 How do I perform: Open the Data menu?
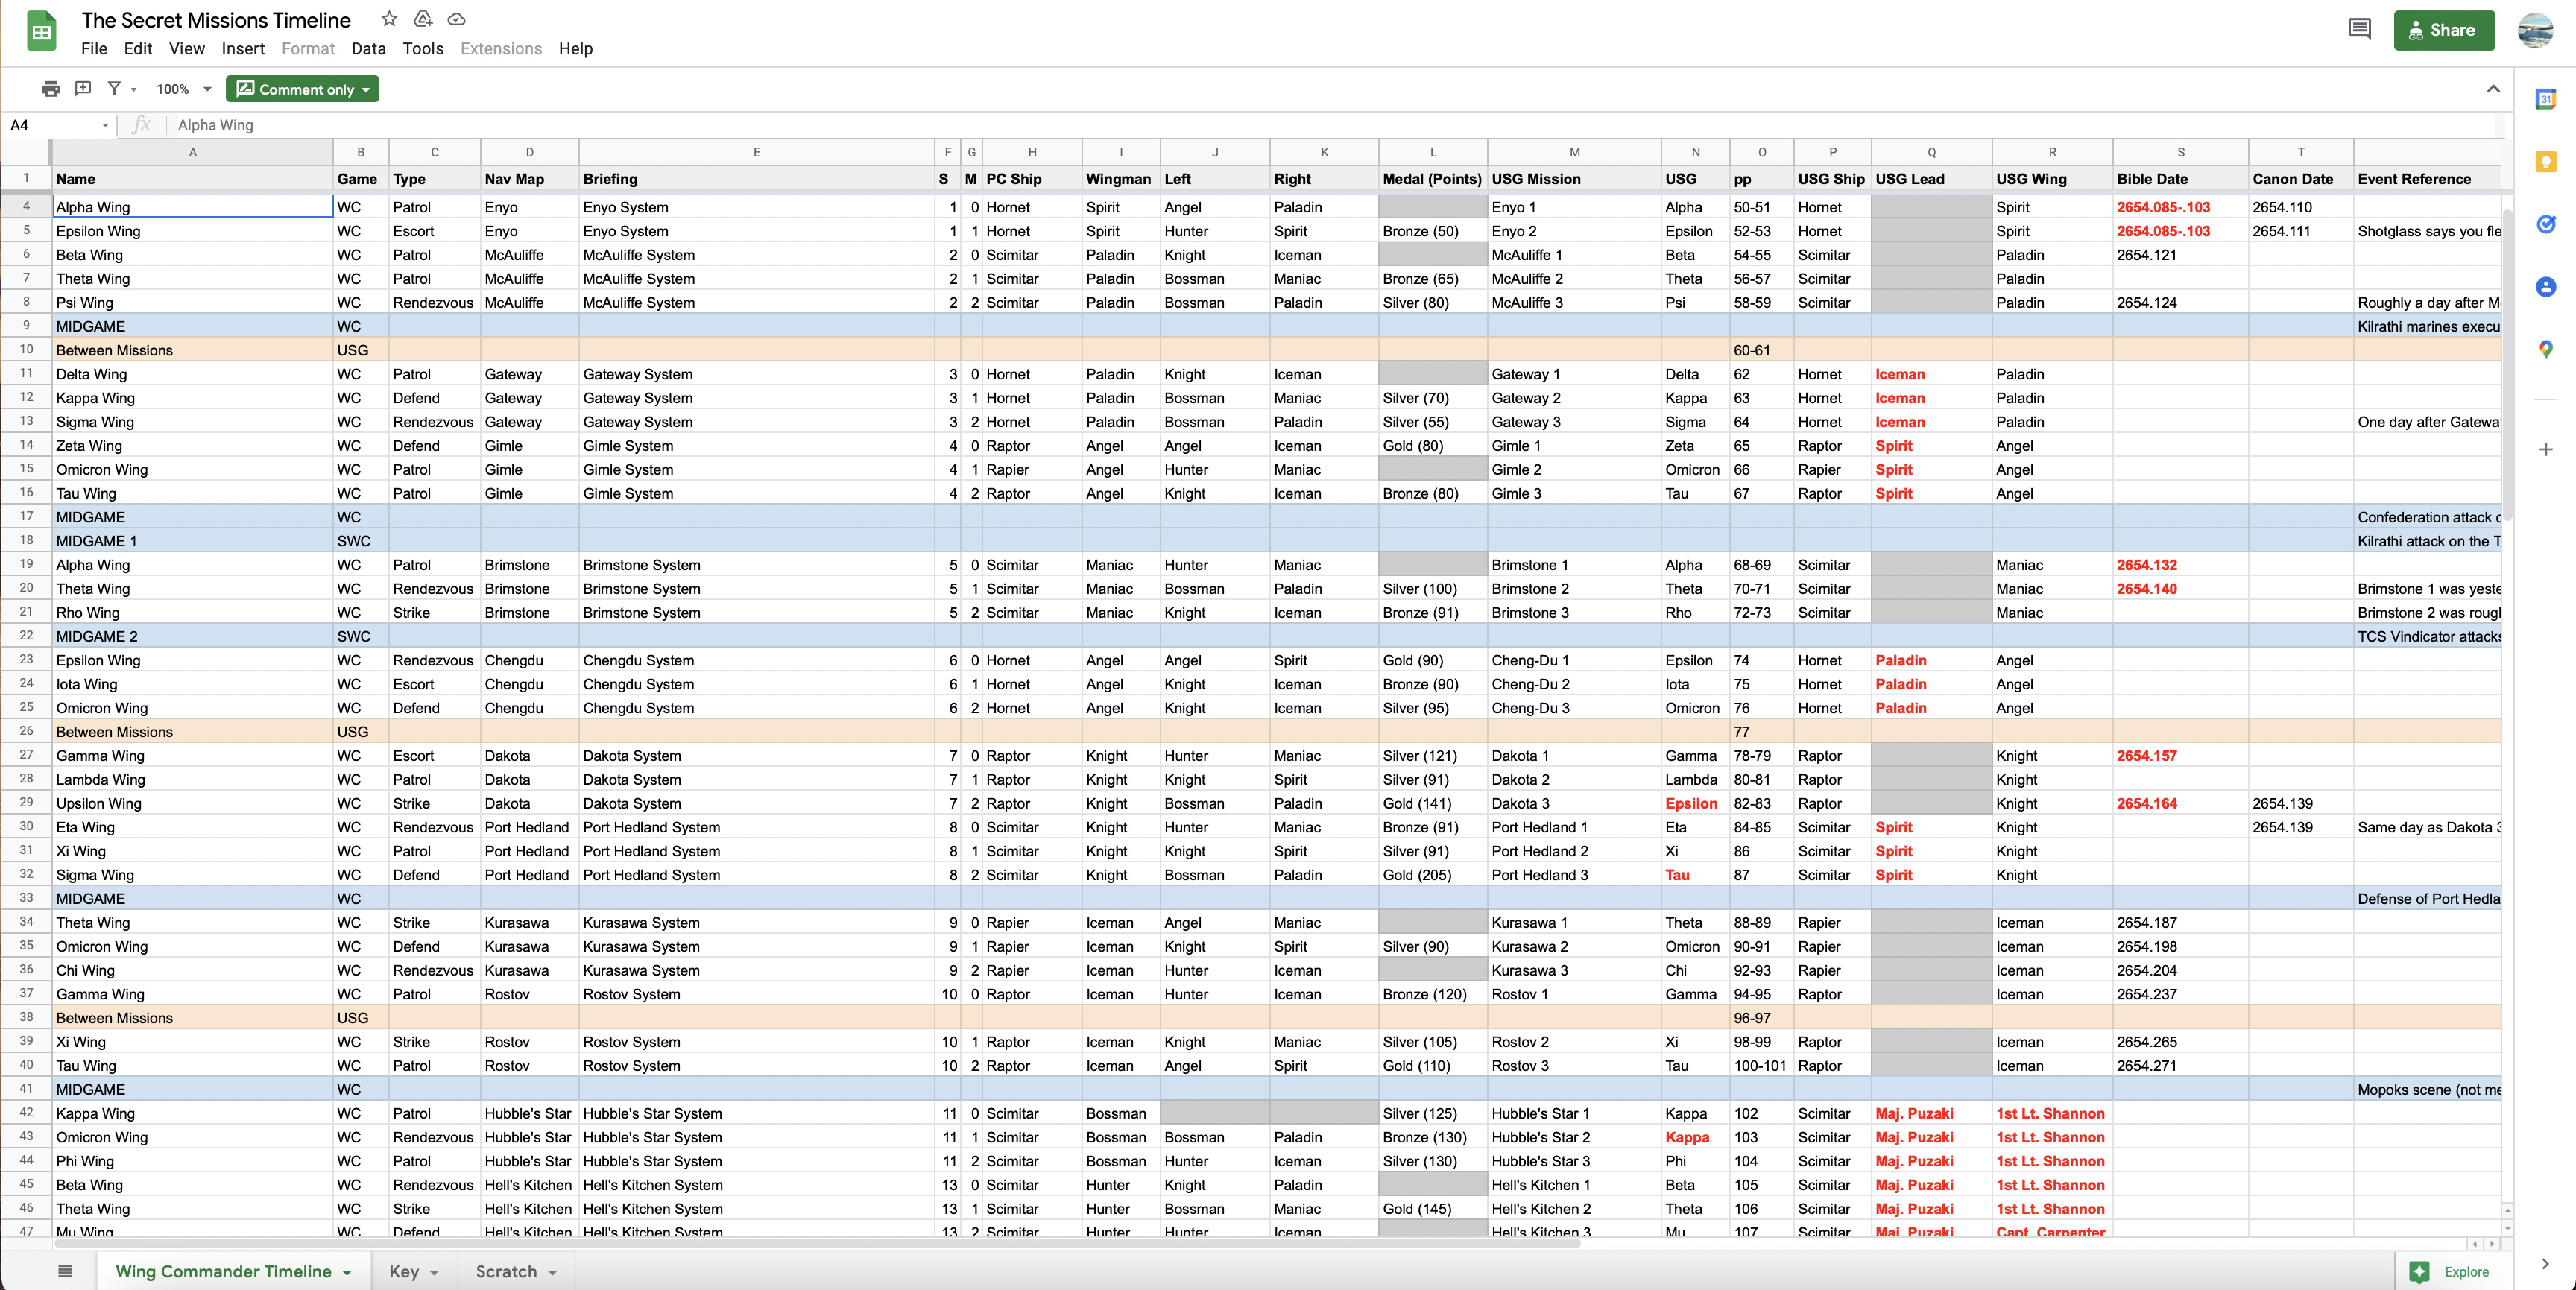click(368, 49)
